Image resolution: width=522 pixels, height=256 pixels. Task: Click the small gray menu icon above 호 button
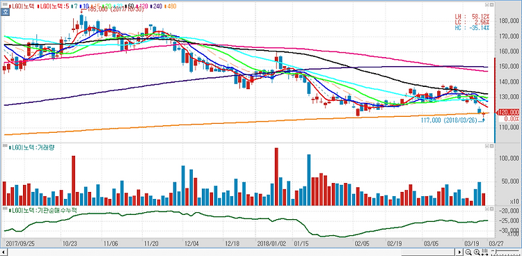click(5, 4)
